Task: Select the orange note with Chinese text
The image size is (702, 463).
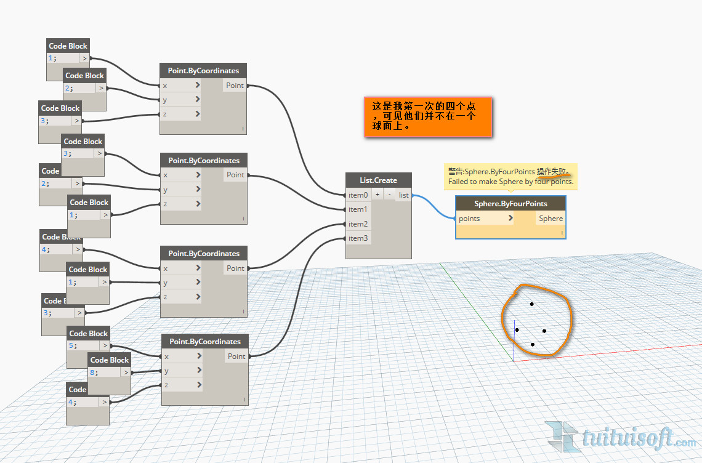Action: coord(427,117)
